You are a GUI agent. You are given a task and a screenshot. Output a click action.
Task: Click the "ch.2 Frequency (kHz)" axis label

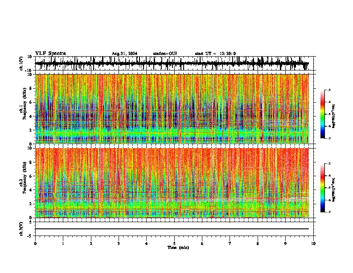23,178
